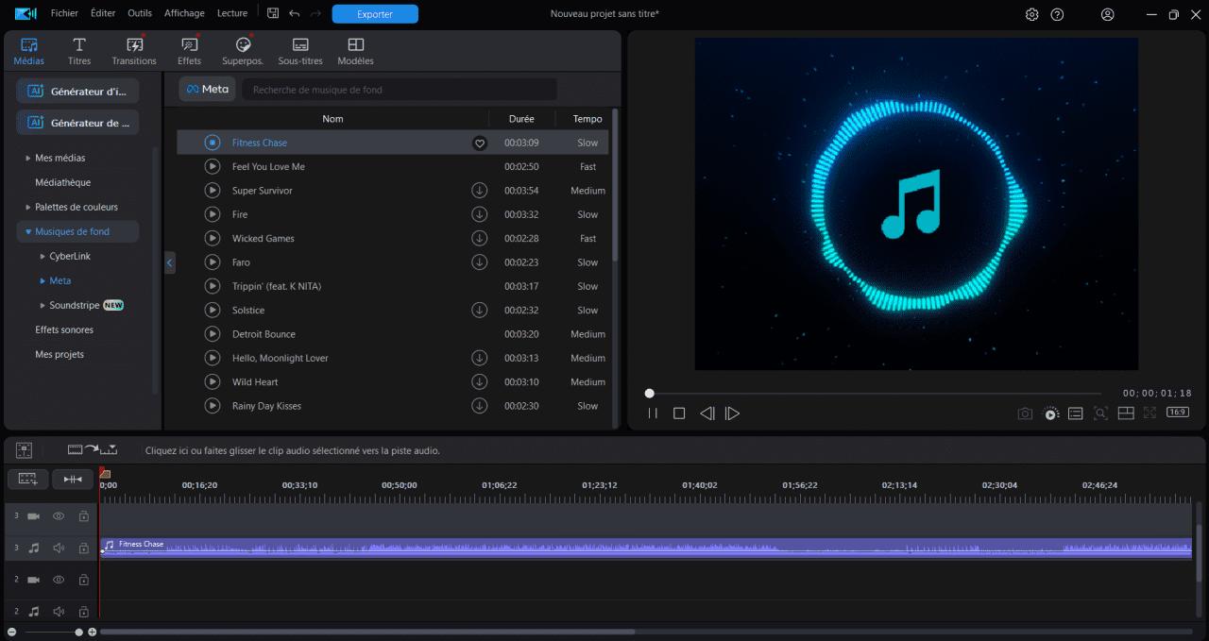The height and width of the screenshot is (641, 1209).
Task: Expand the Soundstripe music category
Action: (43, 306)
